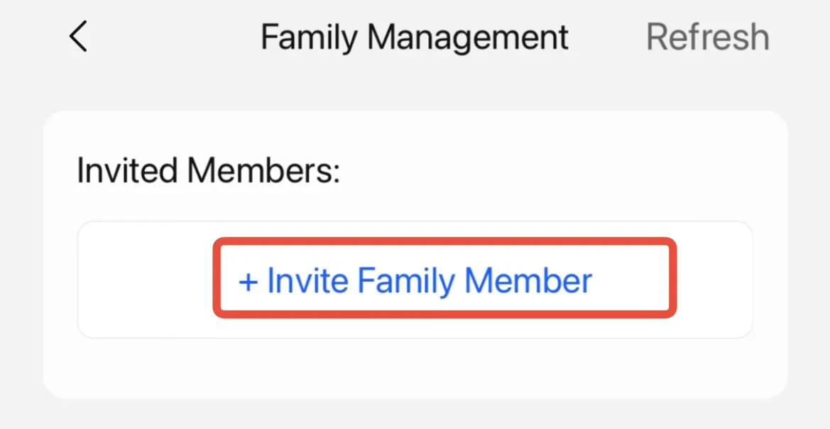Click the Invited Members label
This screenshot has width=830, height=429.
point(208,171)
